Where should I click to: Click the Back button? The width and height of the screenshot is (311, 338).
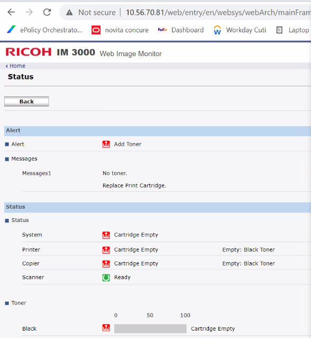26,101
